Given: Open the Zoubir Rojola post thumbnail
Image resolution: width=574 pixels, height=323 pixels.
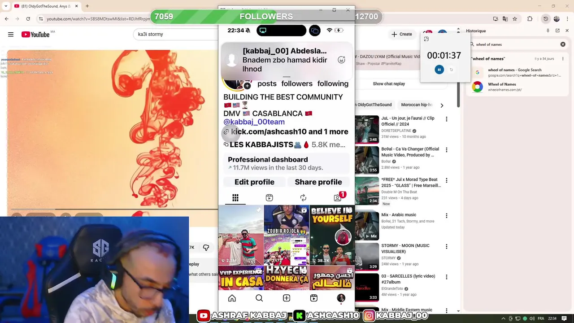Looking at the screenshot, I should tap(287, 235).
